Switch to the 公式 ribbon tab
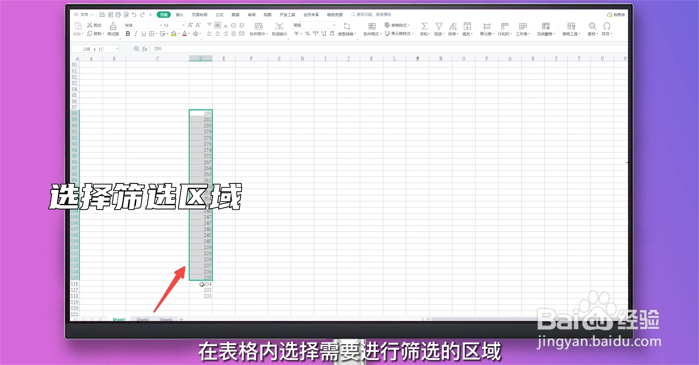 click(x=220, y=15)
